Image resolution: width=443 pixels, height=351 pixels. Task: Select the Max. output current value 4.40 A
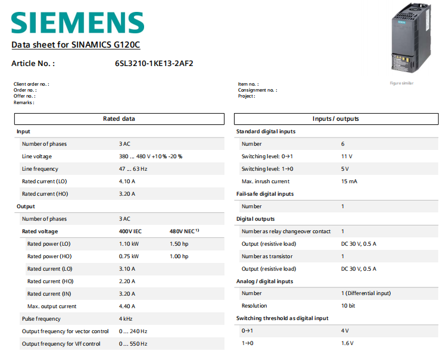127,306
